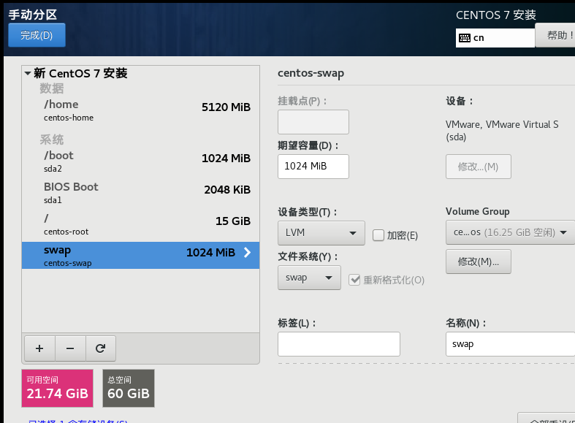The height and width of the screenshot is (423, 575).
Task: Click the 5120 MiB size of /home
Action: coord(226,107)
